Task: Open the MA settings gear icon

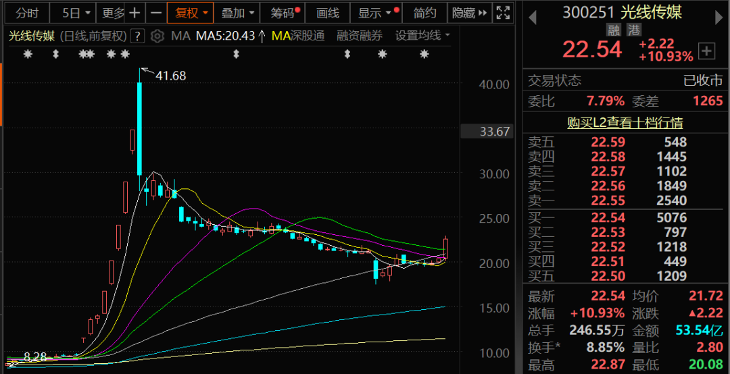Action: pos(157,36)
